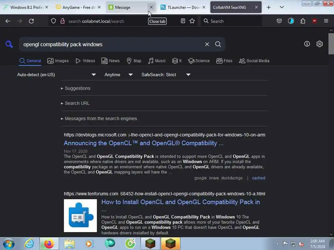The image size is (334, 250).
Task: Open SearXNG preferences gear icon
Action: coord(319,44)
